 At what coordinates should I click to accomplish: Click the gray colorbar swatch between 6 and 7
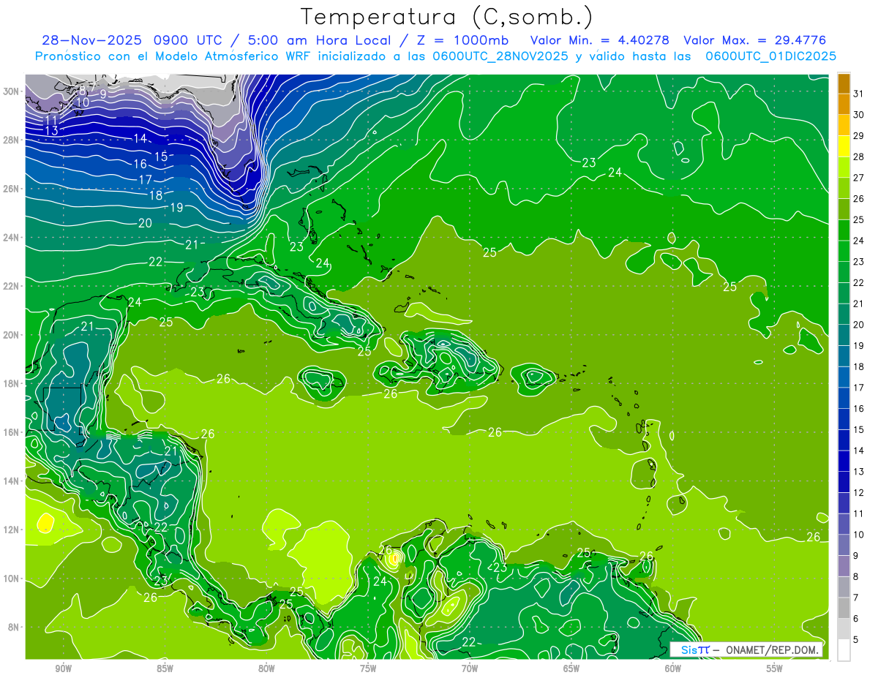tap(844, 608)
